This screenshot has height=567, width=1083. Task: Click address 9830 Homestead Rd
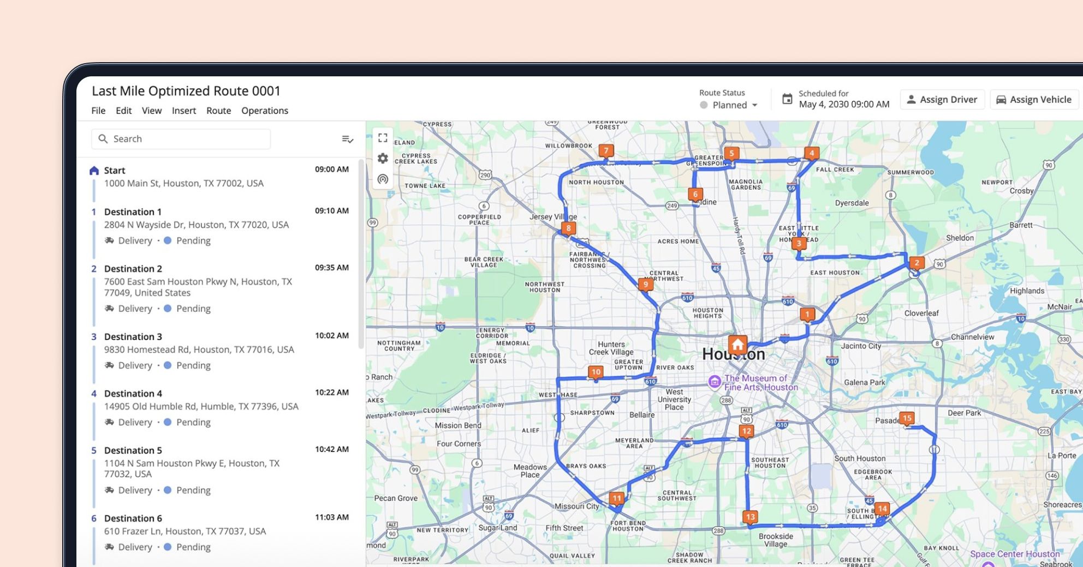tap(199, 349)
